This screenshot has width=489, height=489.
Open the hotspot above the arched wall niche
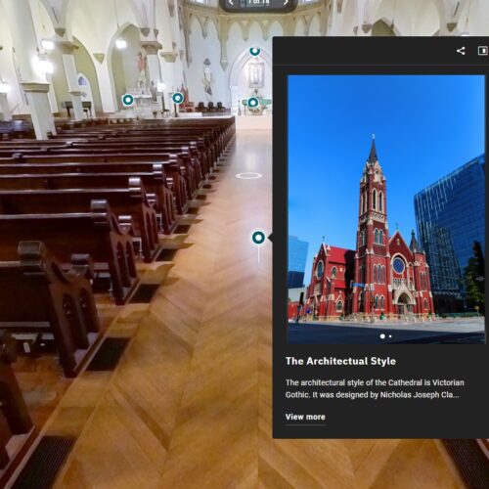tap(255, 51)
